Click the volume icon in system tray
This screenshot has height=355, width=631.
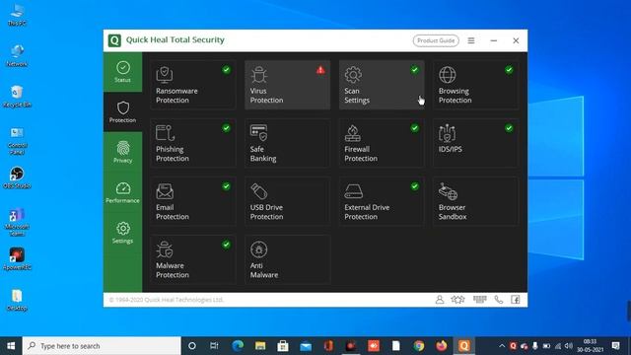click(568, 346)
